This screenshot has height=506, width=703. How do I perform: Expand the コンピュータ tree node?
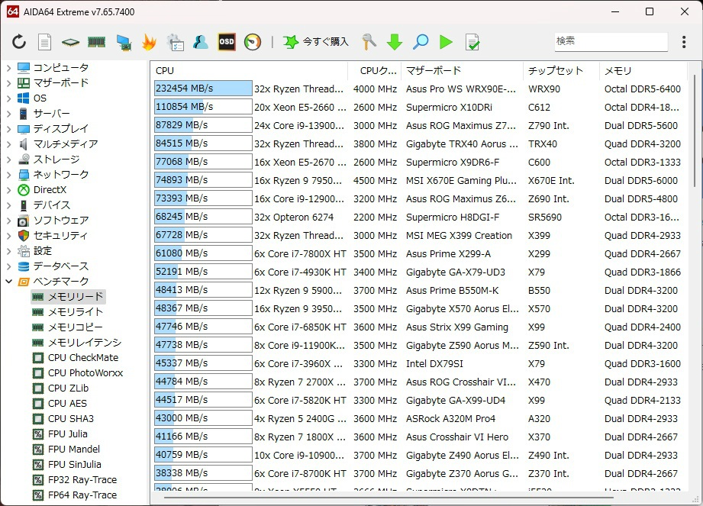coord(9,68)
